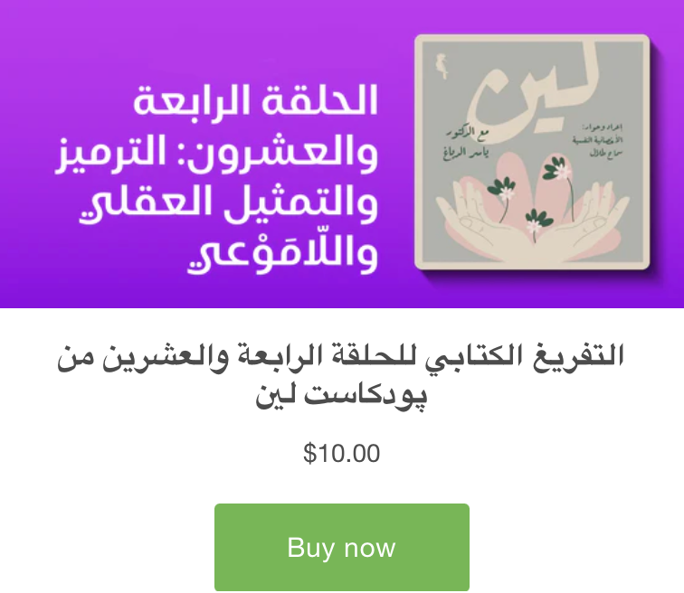Click the small bird logo on cover
The width and height of the screenshot is (684, 593).
pos(442,66)
